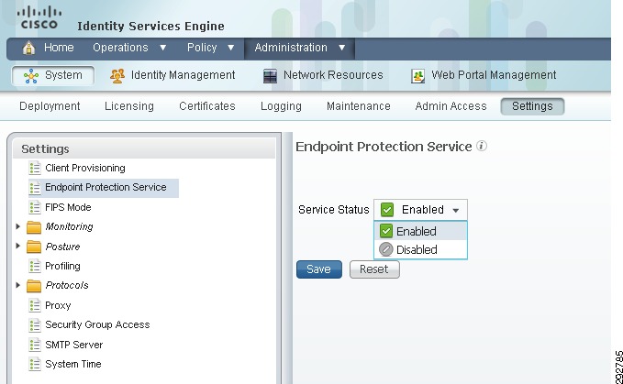Expand the Posture folder arrow
The width and height of the screenshot is (623, 384).
coord(17,246)
